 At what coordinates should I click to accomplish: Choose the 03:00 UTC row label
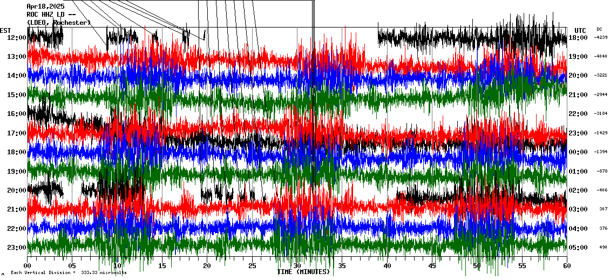click(578, 209)
